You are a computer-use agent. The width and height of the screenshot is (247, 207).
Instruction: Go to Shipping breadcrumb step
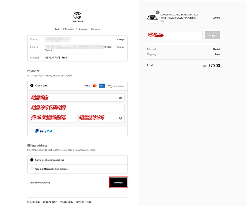83,29
